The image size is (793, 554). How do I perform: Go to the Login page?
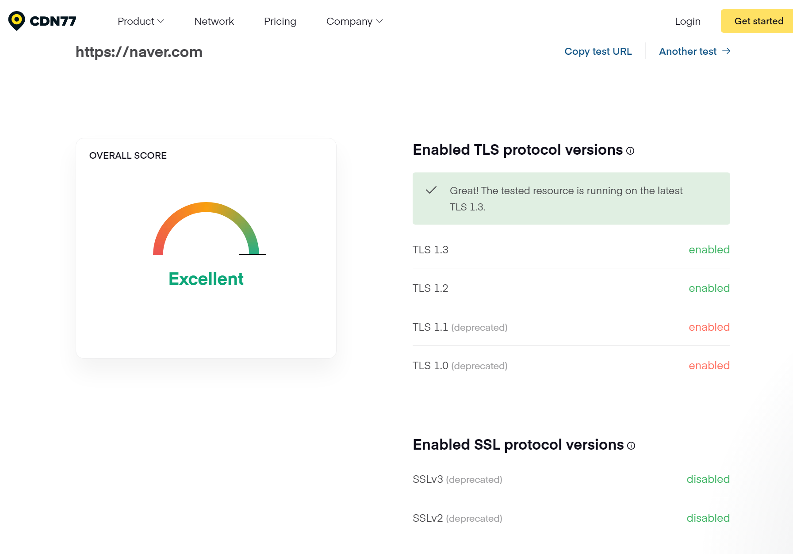688,21
